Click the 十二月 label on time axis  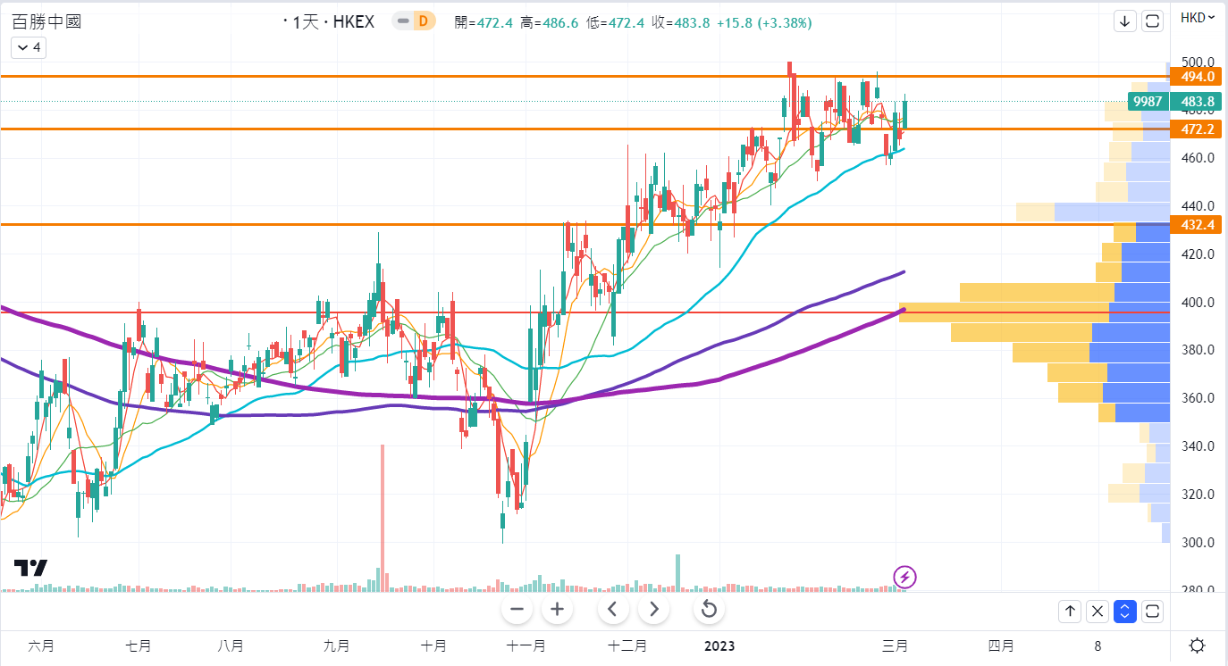coord(627,645)
